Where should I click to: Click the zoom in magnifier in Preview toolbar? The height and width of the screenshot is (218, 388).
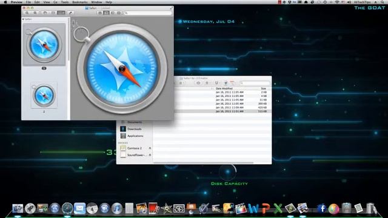tap(35, 13)
